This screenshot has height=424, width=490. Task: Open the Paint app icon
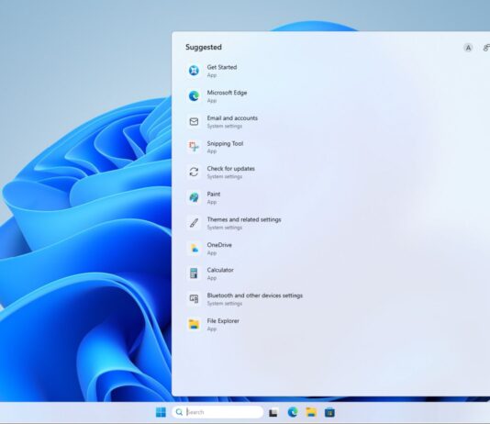194,197
